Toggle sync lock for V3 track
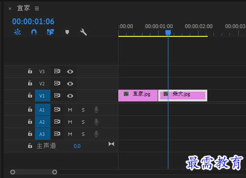The height and width of the screenshot is (178, 246). (57, 71)
